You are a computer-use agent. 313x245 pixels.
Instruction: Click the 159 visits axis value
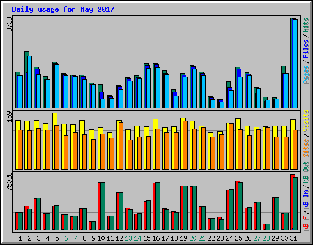pos(9,117)
